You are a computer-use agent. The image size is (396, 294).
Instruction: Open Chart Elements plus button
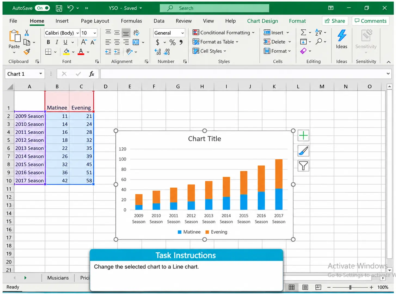coord(303,135)
